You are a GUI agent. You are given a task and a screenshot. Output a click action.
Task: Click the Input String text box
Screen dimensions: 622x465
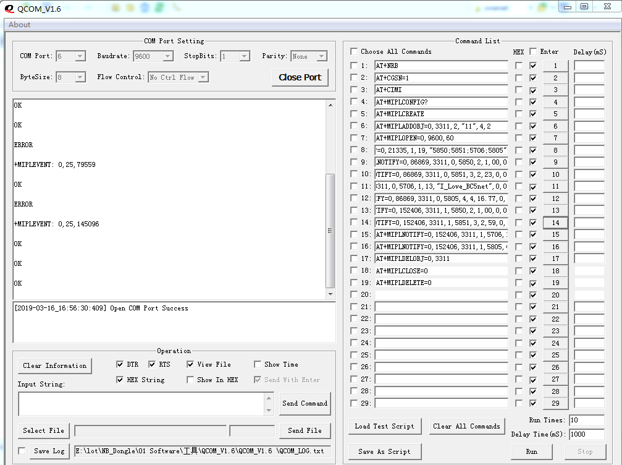(141, 404)
